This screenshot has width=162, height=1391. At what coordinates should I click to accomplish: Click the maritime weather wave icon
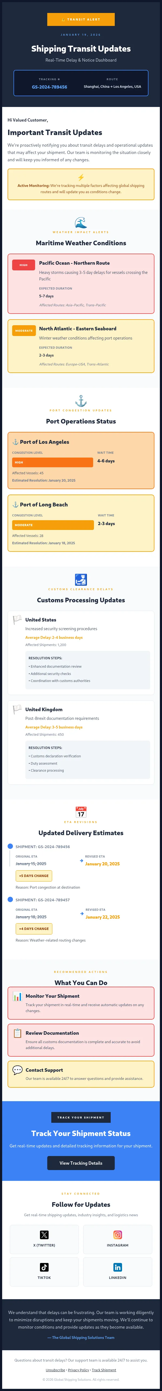(81, 219)
